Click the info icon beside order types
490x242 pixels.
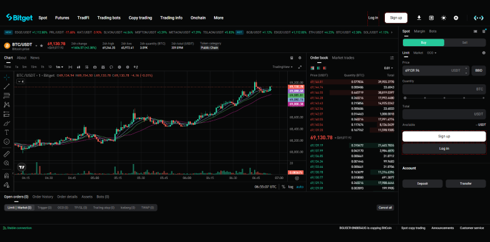(484, 53)
